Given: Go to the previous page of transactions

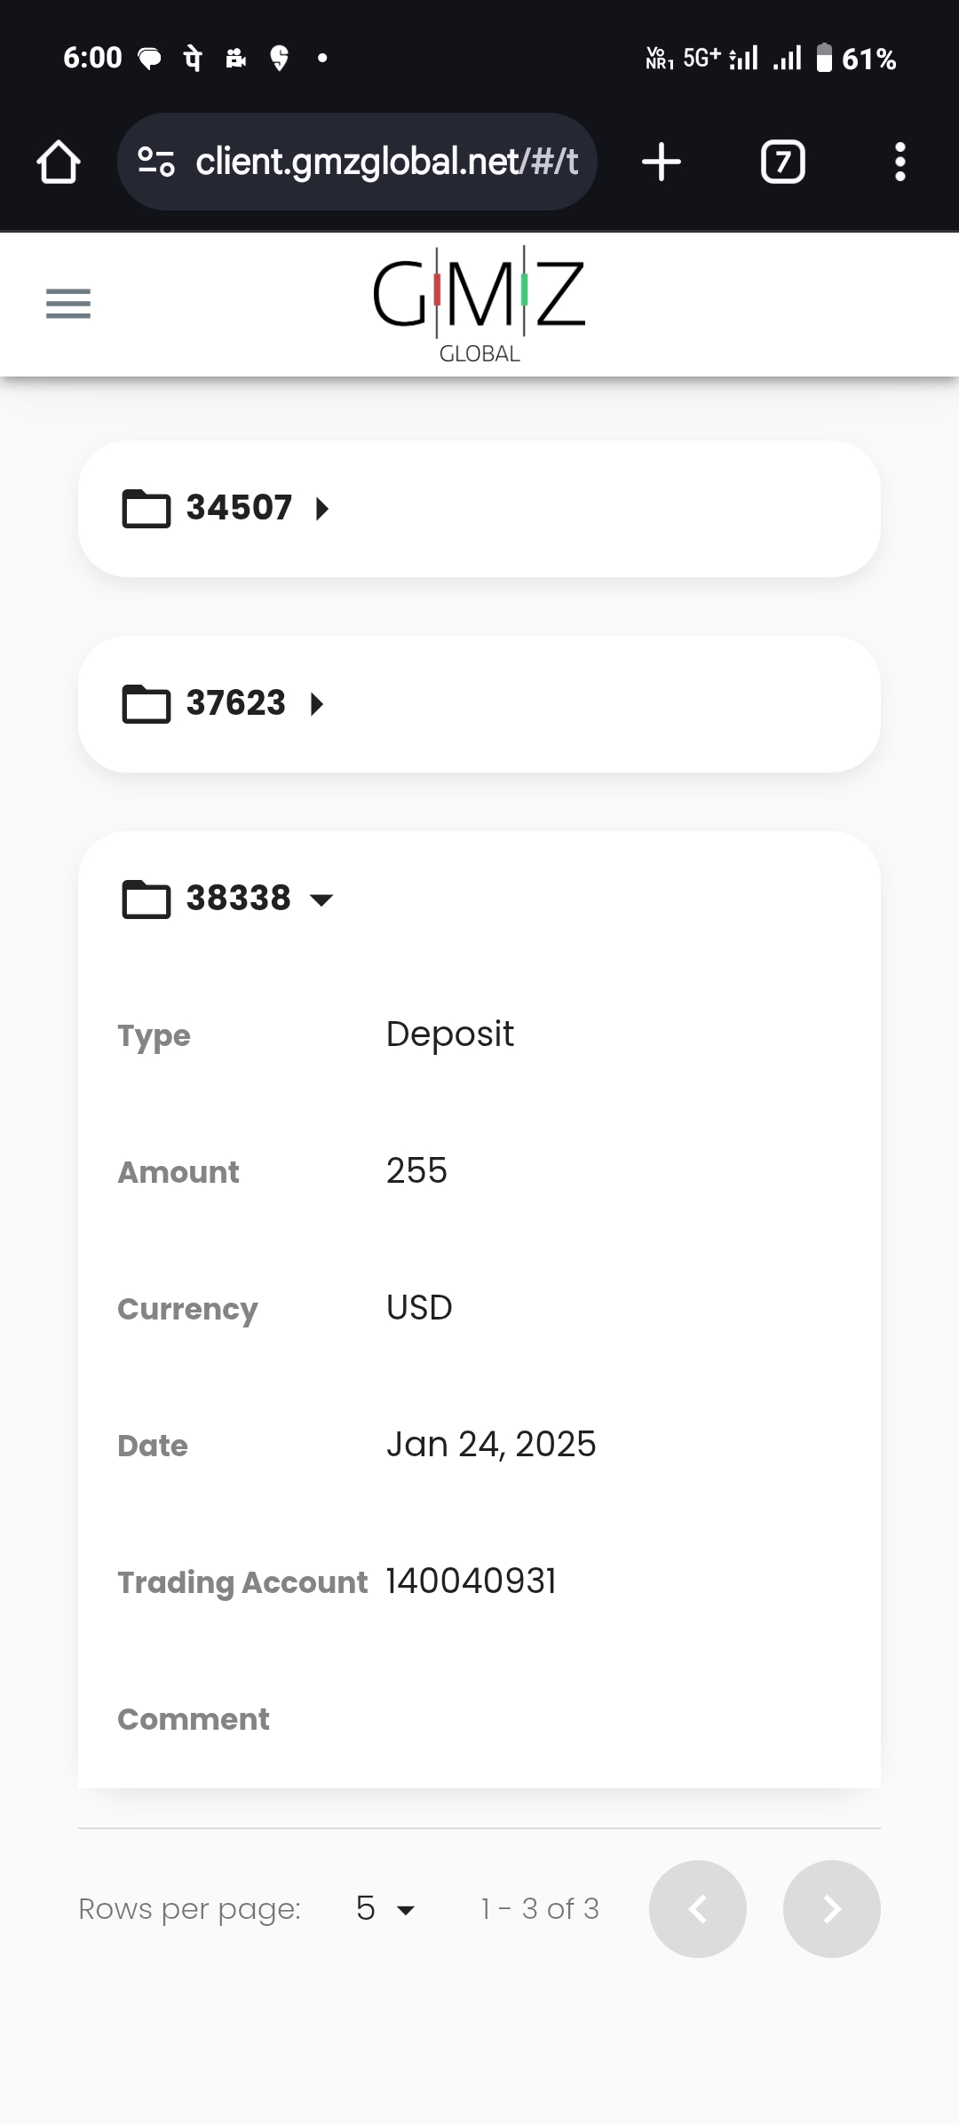Looking at the screenshot, I should 698,1908.
